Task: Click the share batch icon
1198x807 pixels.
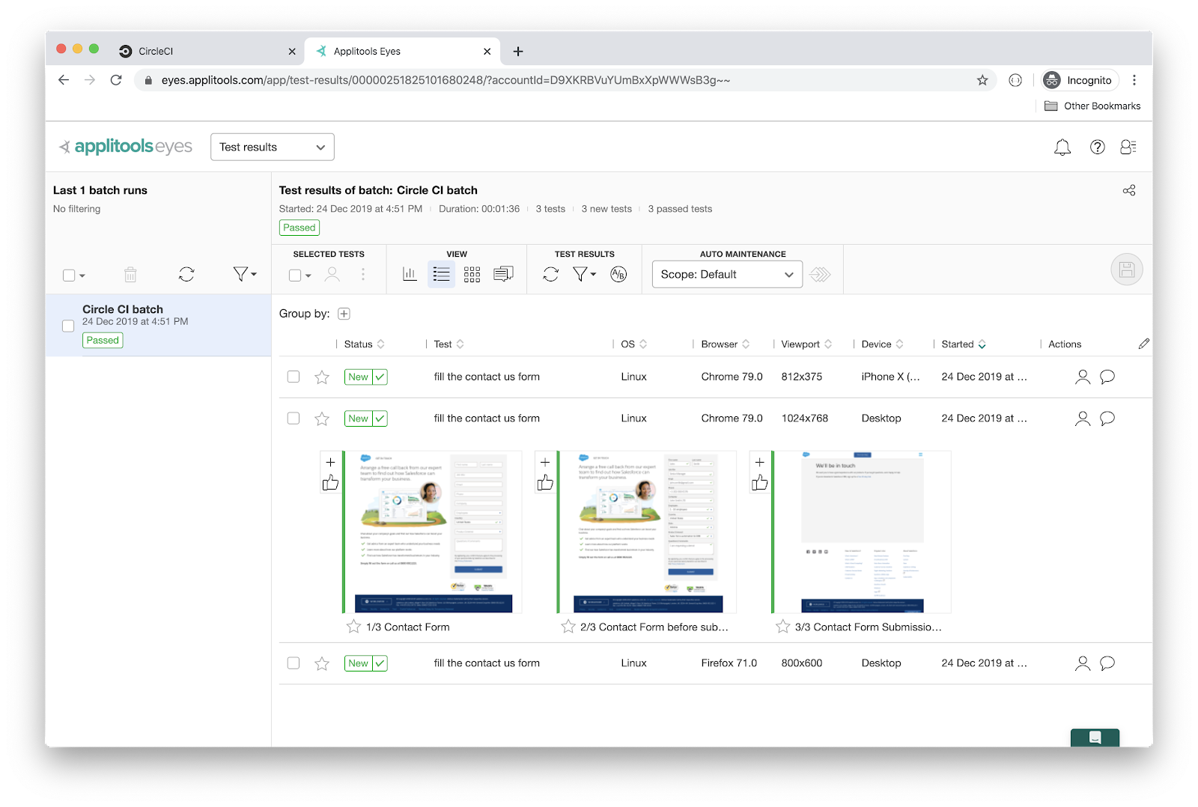Action: point(1128,190)
